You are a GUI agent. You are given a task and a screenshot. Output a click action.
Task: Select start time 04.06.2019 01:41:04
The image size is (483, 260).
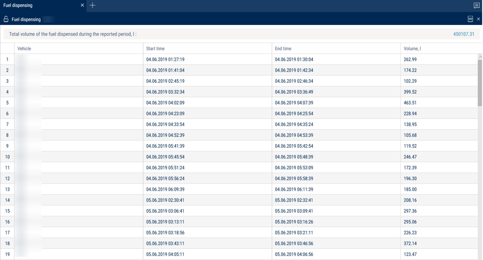(x=165, y=70)
